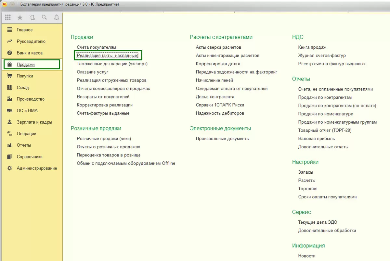Open Досье контрагента
Screen dimensions: 390x261
[215, 97]
